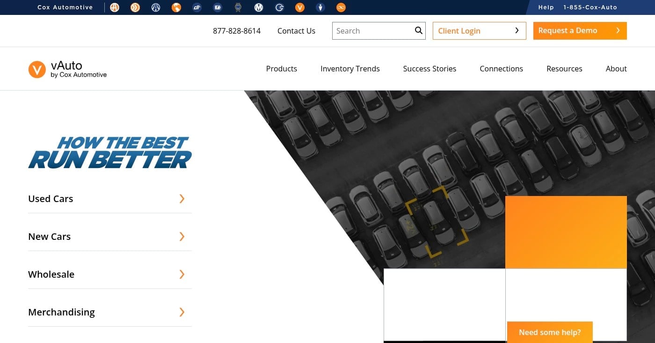
Task: Open the Resources menu
Action: pyautogui.click(x=564, y=69)
